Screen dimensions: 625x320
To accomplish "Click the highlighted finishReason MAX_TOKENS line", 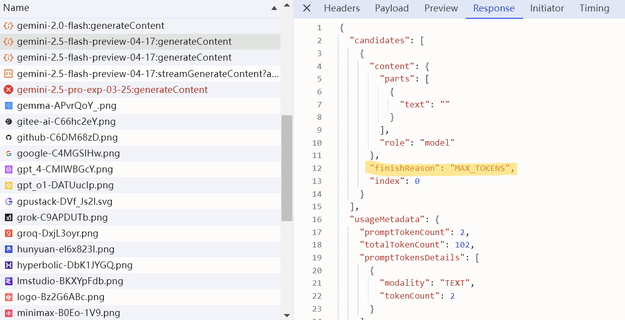I will click(x=441, y=168).
